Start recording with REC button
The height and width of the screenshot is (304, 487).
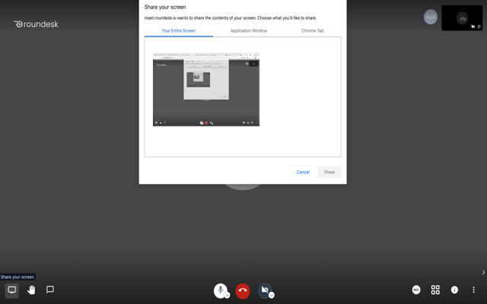(x=416, y=290)
